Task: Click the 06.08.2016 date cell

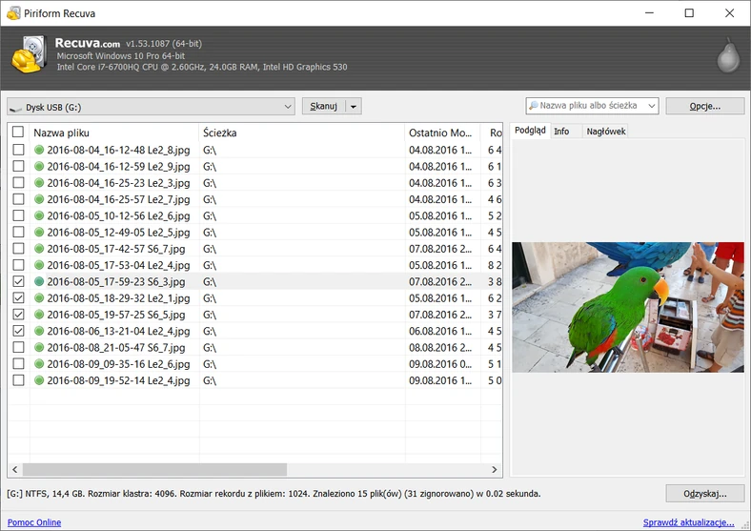Action: [439, 331]
